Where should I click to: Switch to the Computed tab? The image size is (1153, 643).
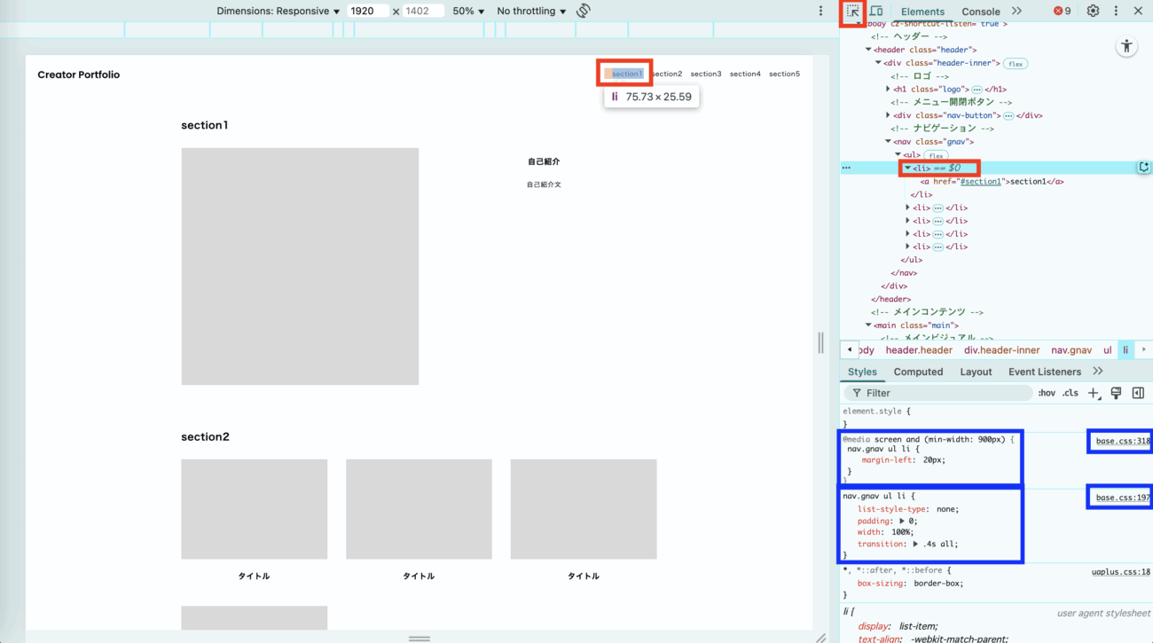[x=918, y=372]
